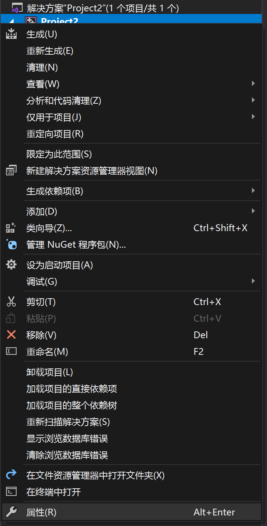Select the scissors Cut icon

pyautogui.click(x=11, y=301)
